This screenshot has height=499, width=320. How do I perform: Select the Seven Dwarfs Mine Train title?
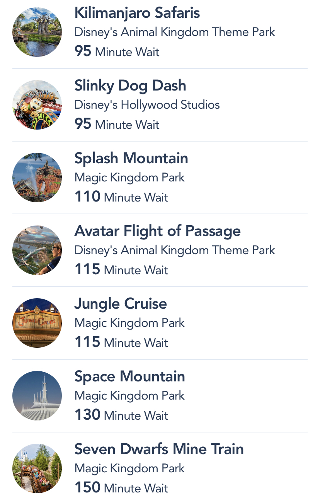[x=159, y=449]
